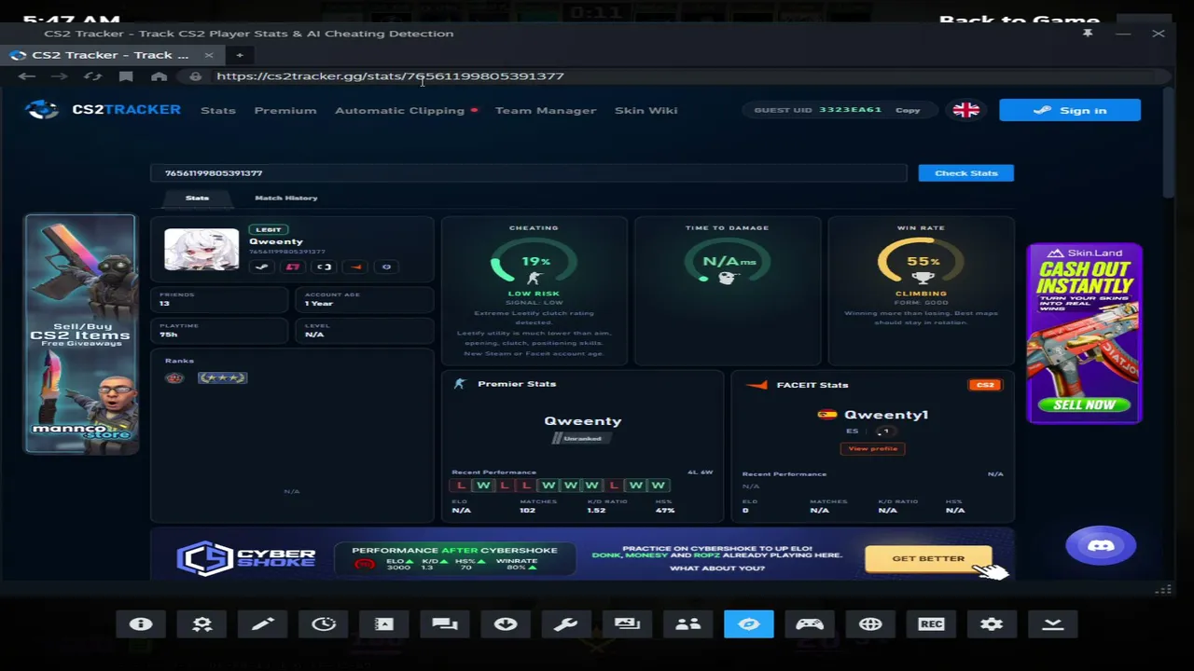1194x671 pixels.
Task: Close the CS2 Tracker browser tab
Action: 209,55
